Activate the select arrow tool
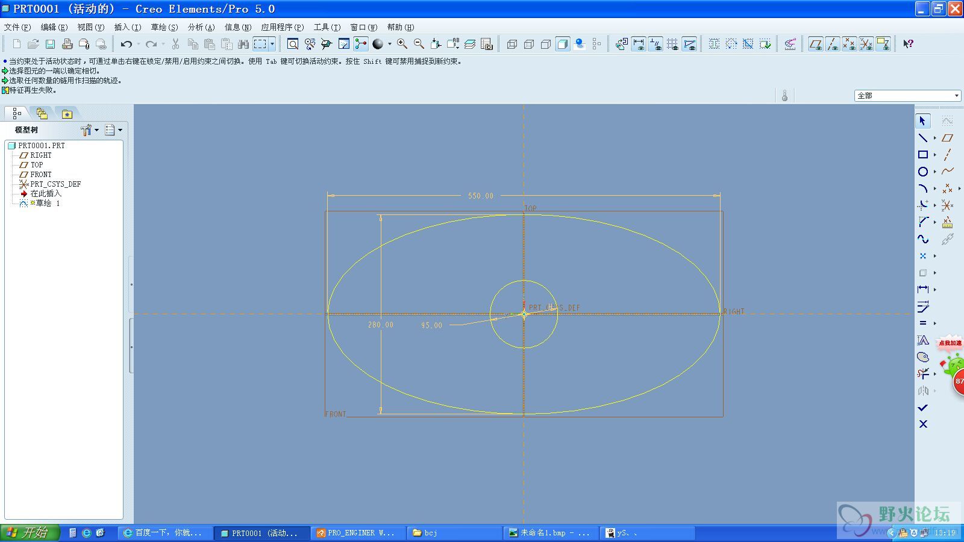The width and height of the screenshot is (964, 542). coord(922,121)
